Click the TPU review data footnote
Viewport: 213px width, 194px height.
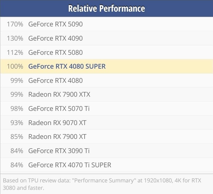tap(102, 184)
